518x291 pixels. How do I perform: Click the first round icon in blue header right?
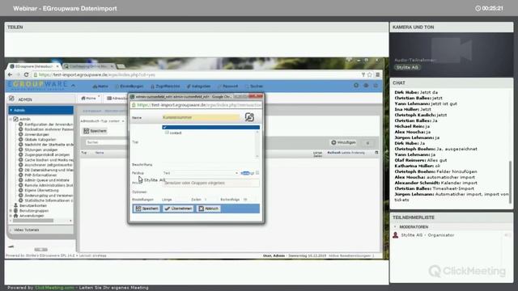click(356, 86)
